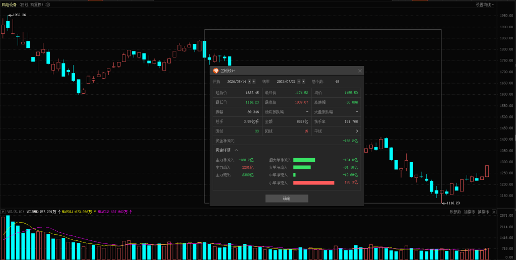This screenshot has height=260, width=516.
Task: Click the 区域统计 dialog logo icon
Action: pyautogui.click(x=215, y=71)
